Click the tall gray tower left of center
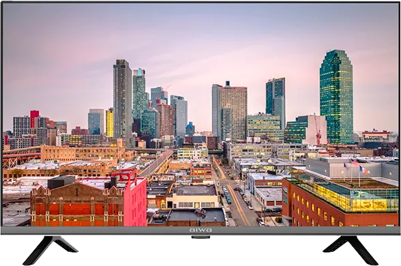Viewport: 401px width, 266px height. point(123,100)
